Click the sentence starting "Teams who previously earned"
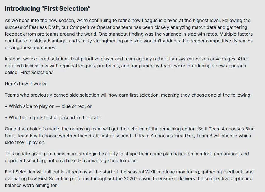 point(128,95)
